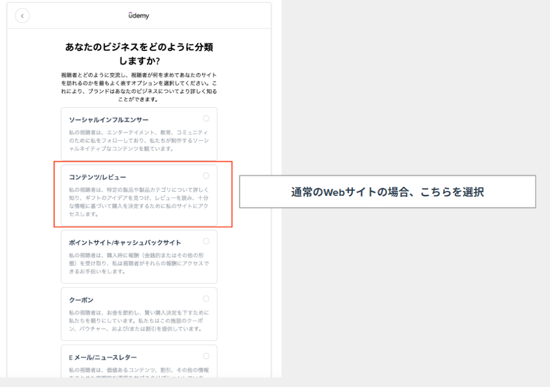Select the コンテンツ/レビュー radio button
This screenshot has width=550, height=387.
206,176
